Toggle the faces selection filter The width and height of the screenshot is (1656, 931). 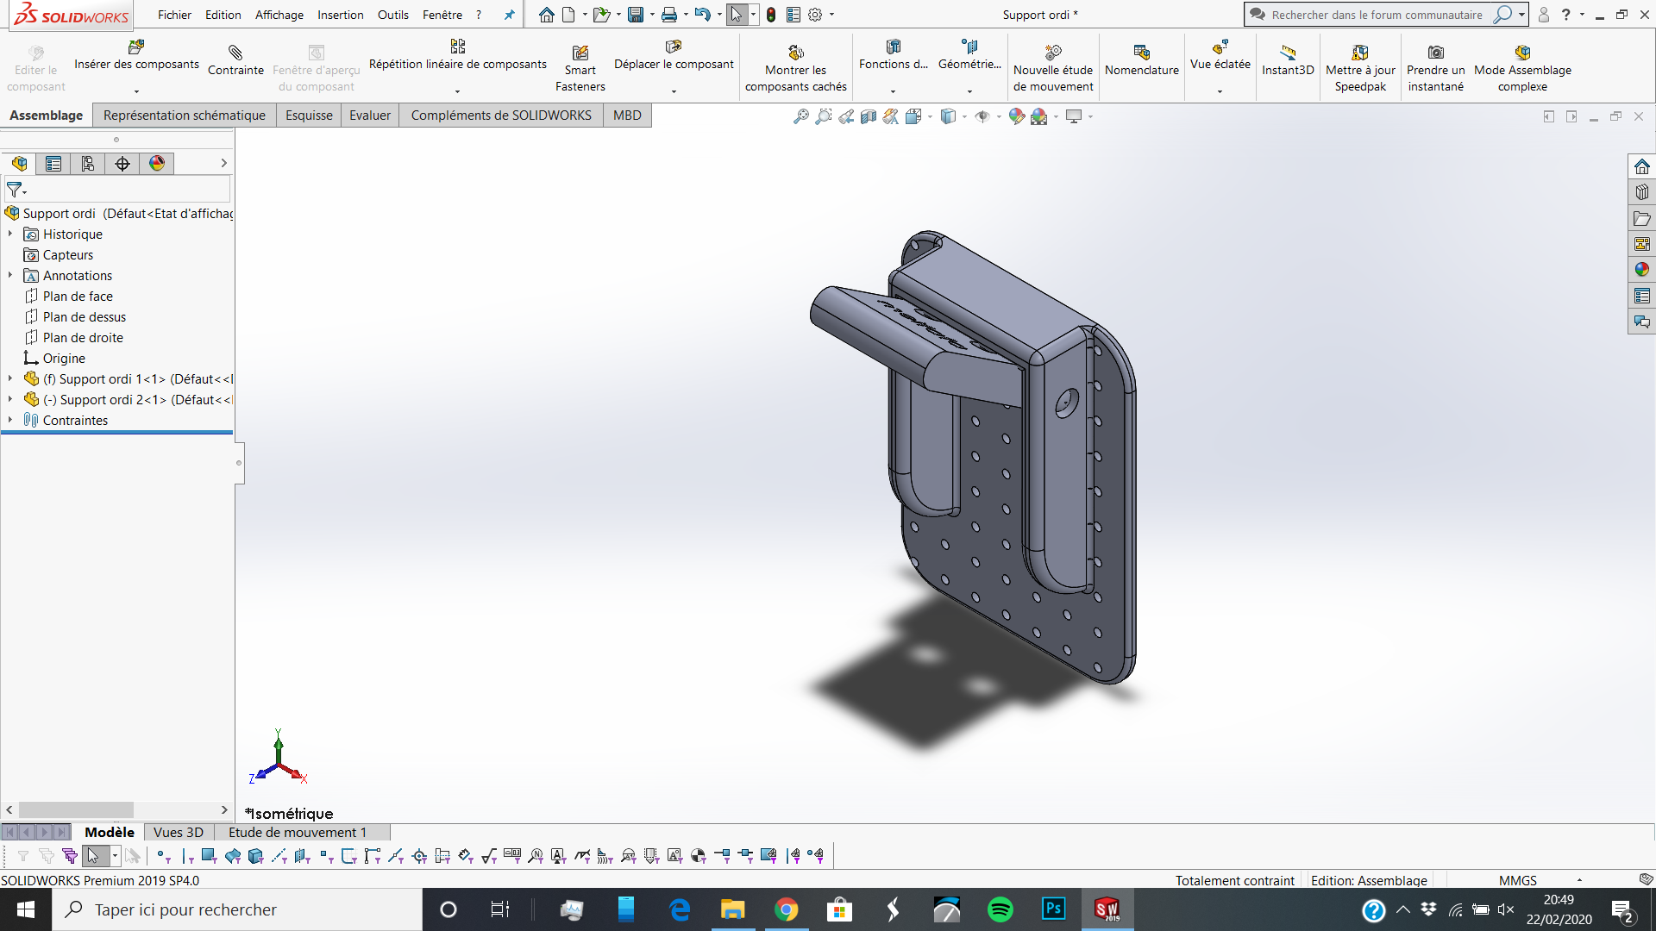tap(209, 856)
